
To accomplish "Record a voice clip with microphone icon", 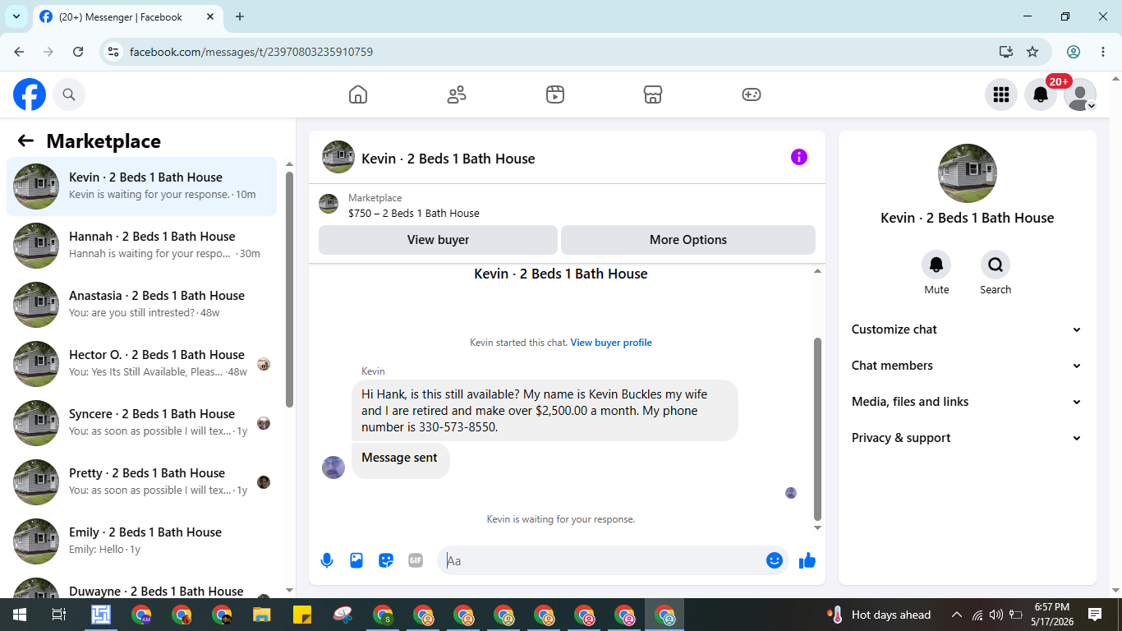I will coord(327,560).
